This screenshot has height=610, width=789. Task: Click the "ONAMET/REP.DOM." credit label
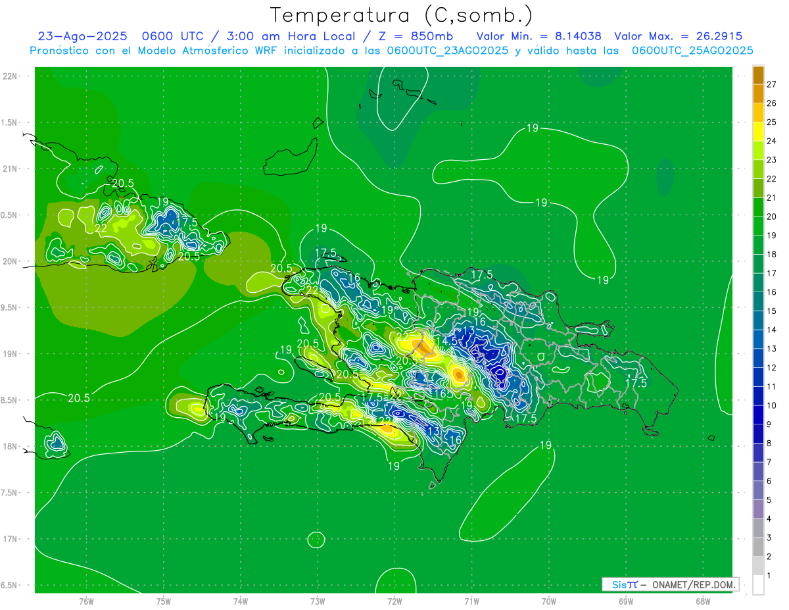point(694,584)
